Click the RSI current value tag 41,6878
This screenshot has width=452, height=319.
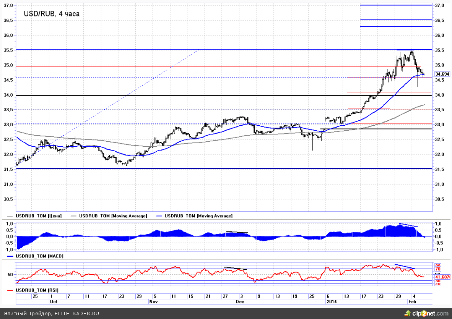(x=443, y=277)
